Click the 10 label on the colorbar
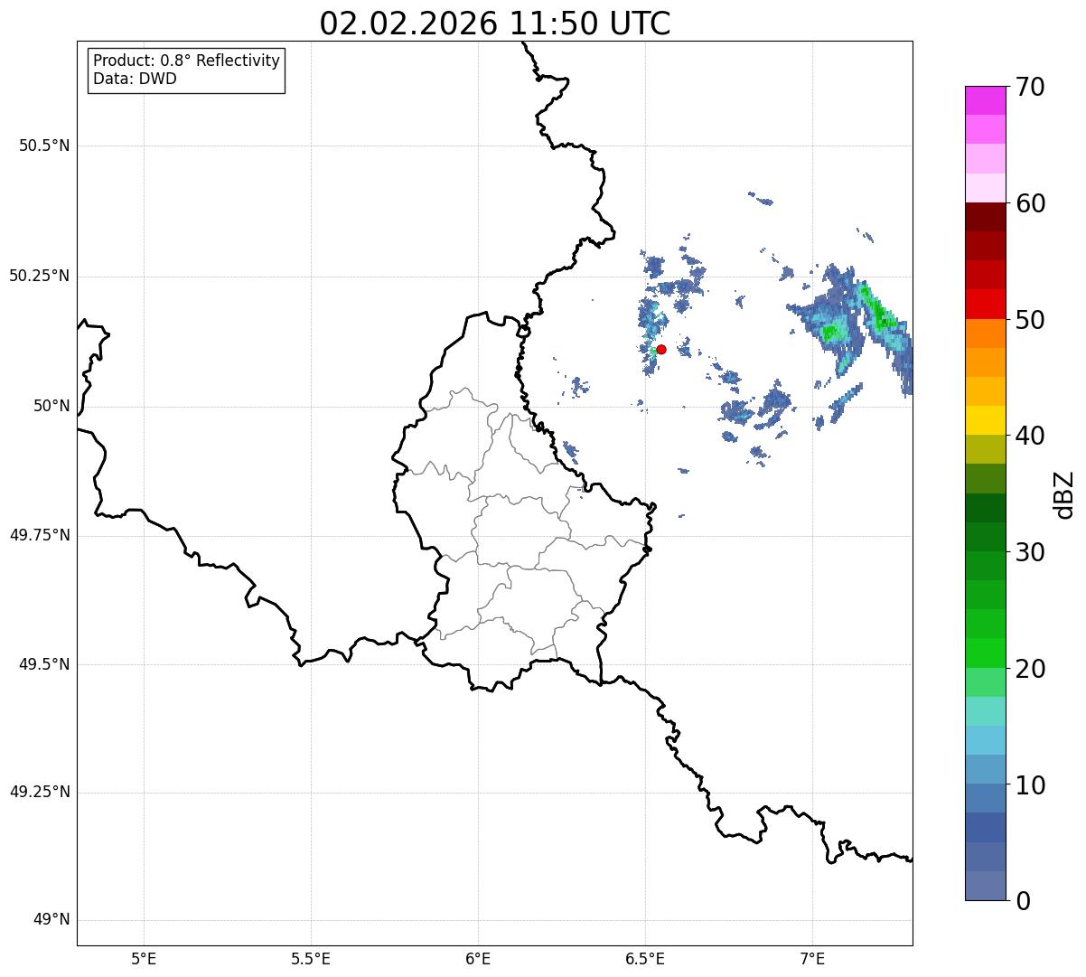The height and width of the screenshot is (977, 1086). pyautogui.click(x=1030, y=785)
